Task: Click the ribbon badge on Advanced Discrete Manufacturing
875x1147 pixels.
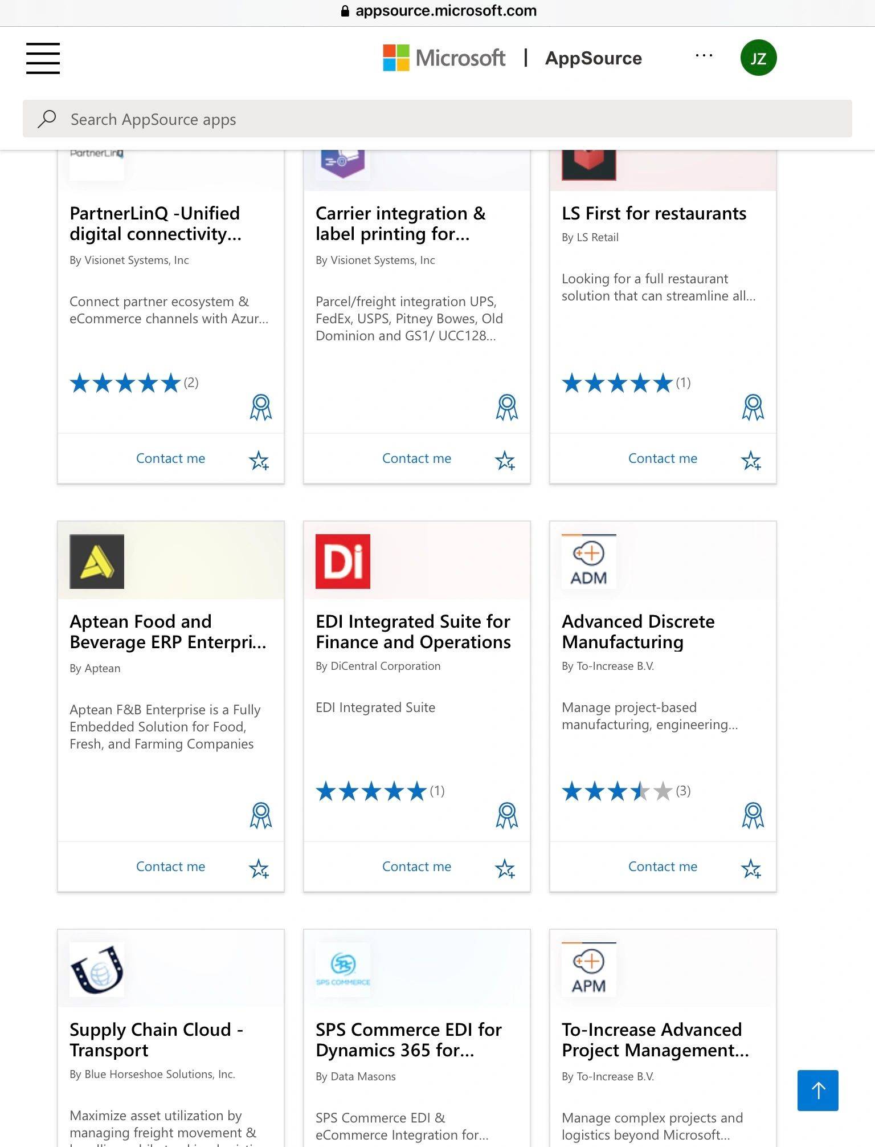Action: 753,815
